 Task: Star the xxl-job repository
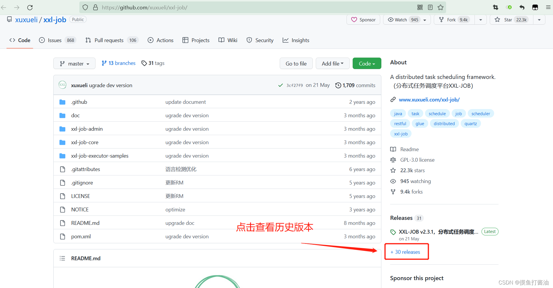tap(511, 20)
